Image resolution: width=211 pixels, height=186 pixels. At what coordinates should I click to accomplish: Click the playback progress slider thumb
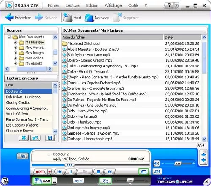click(x=69, y=165)
